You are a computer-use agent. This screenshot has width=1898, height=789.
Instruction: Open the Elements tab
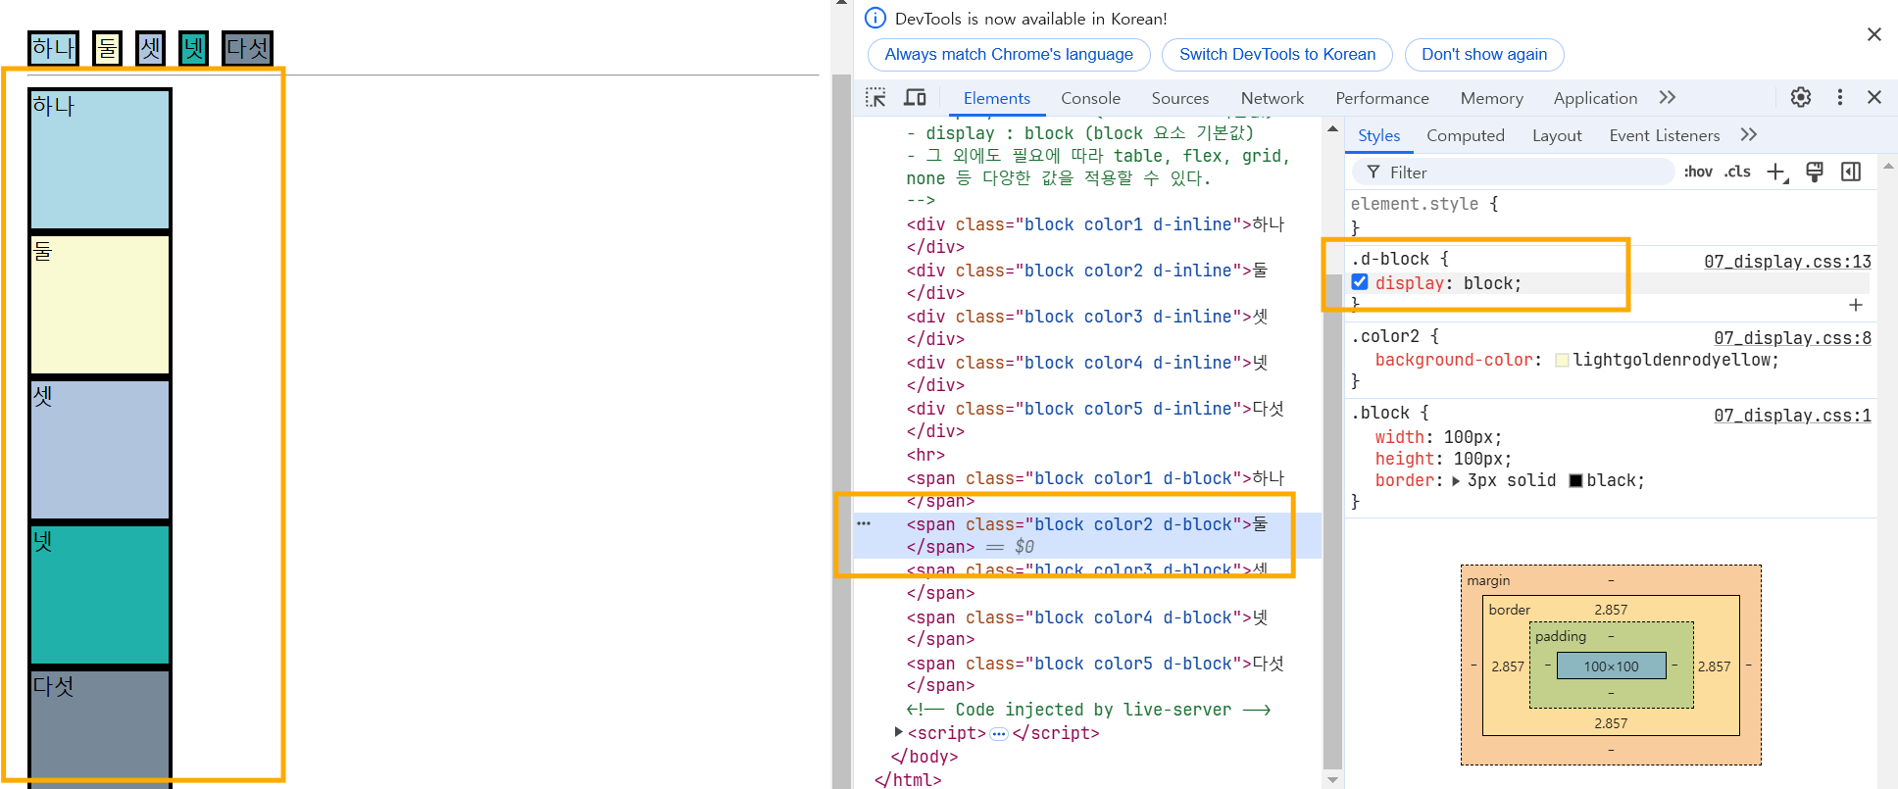click(996, 98)
